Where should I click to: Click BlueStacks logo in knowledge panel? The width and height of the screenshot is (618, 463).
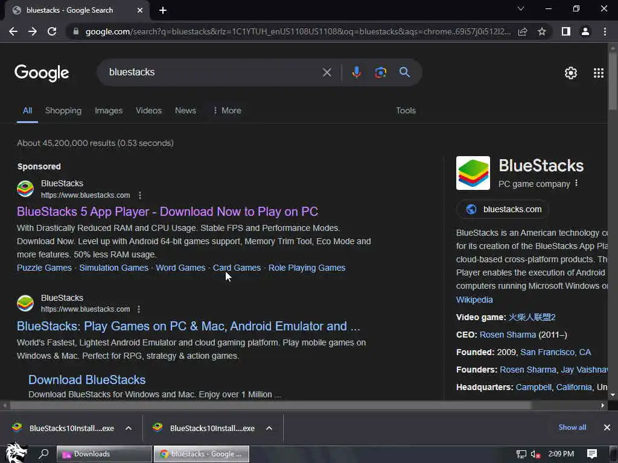click(x=473, y=173)
